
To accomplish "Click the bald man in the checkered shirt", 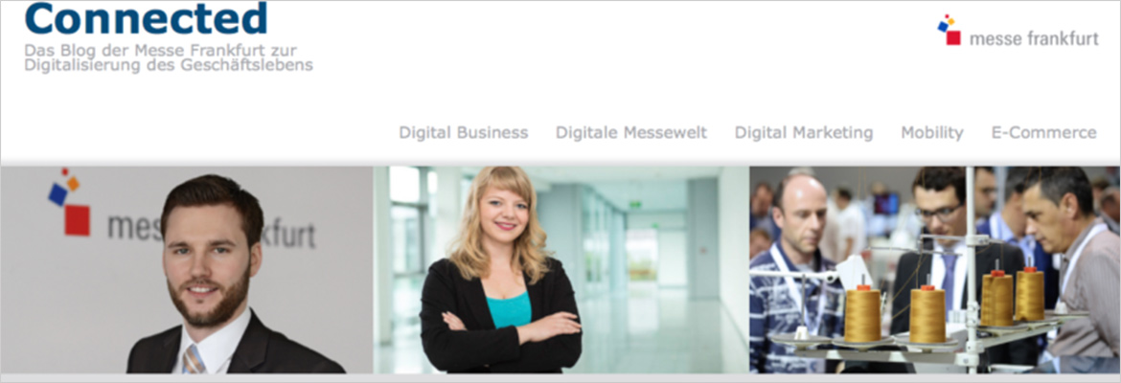I will (796, 272).
